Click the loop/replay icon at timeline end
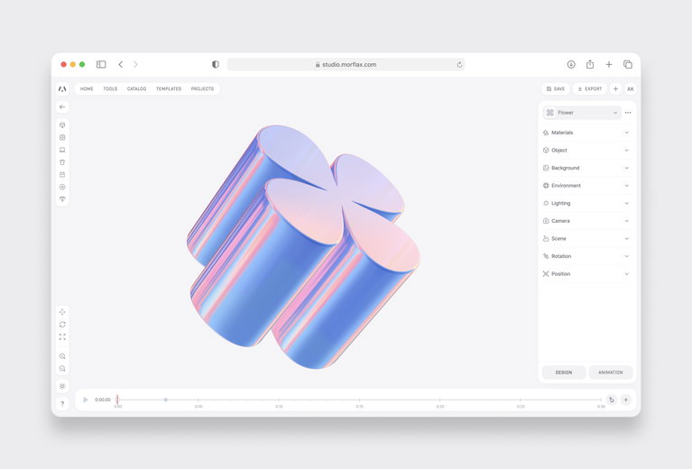This screenshot has height=469, width=692. point(611,400)
